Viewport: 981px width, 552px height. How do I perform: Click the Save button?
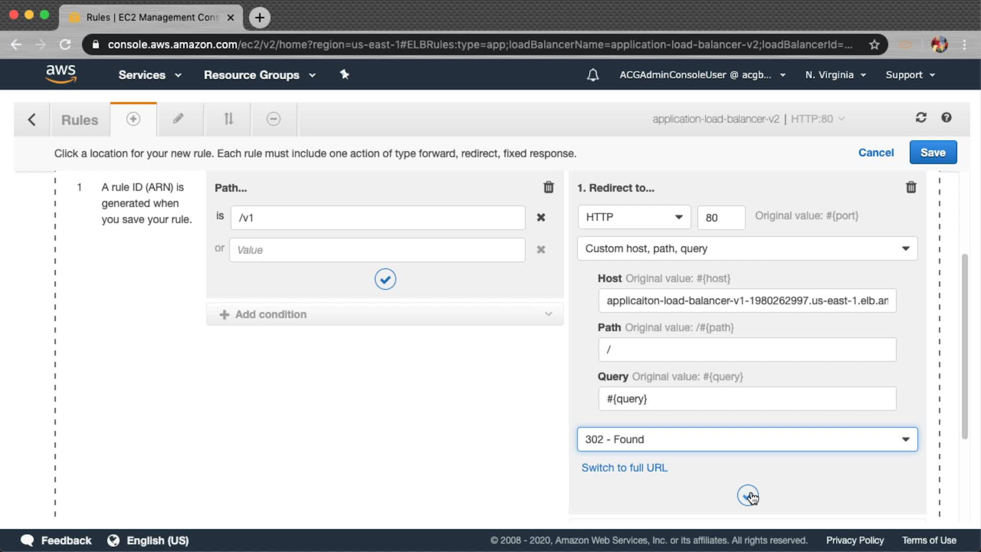coord(932,153)
